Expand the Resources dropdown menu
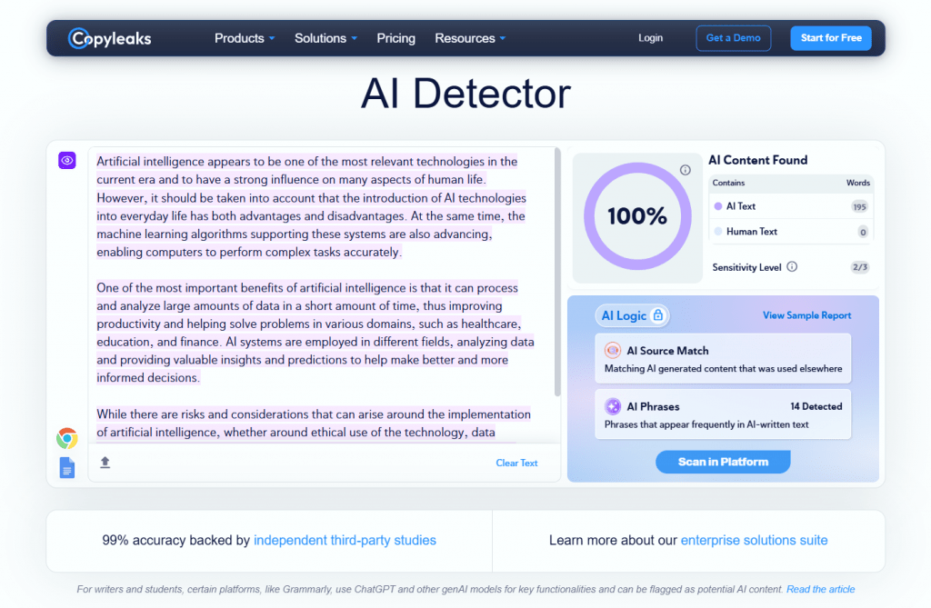 coord(470,38)
